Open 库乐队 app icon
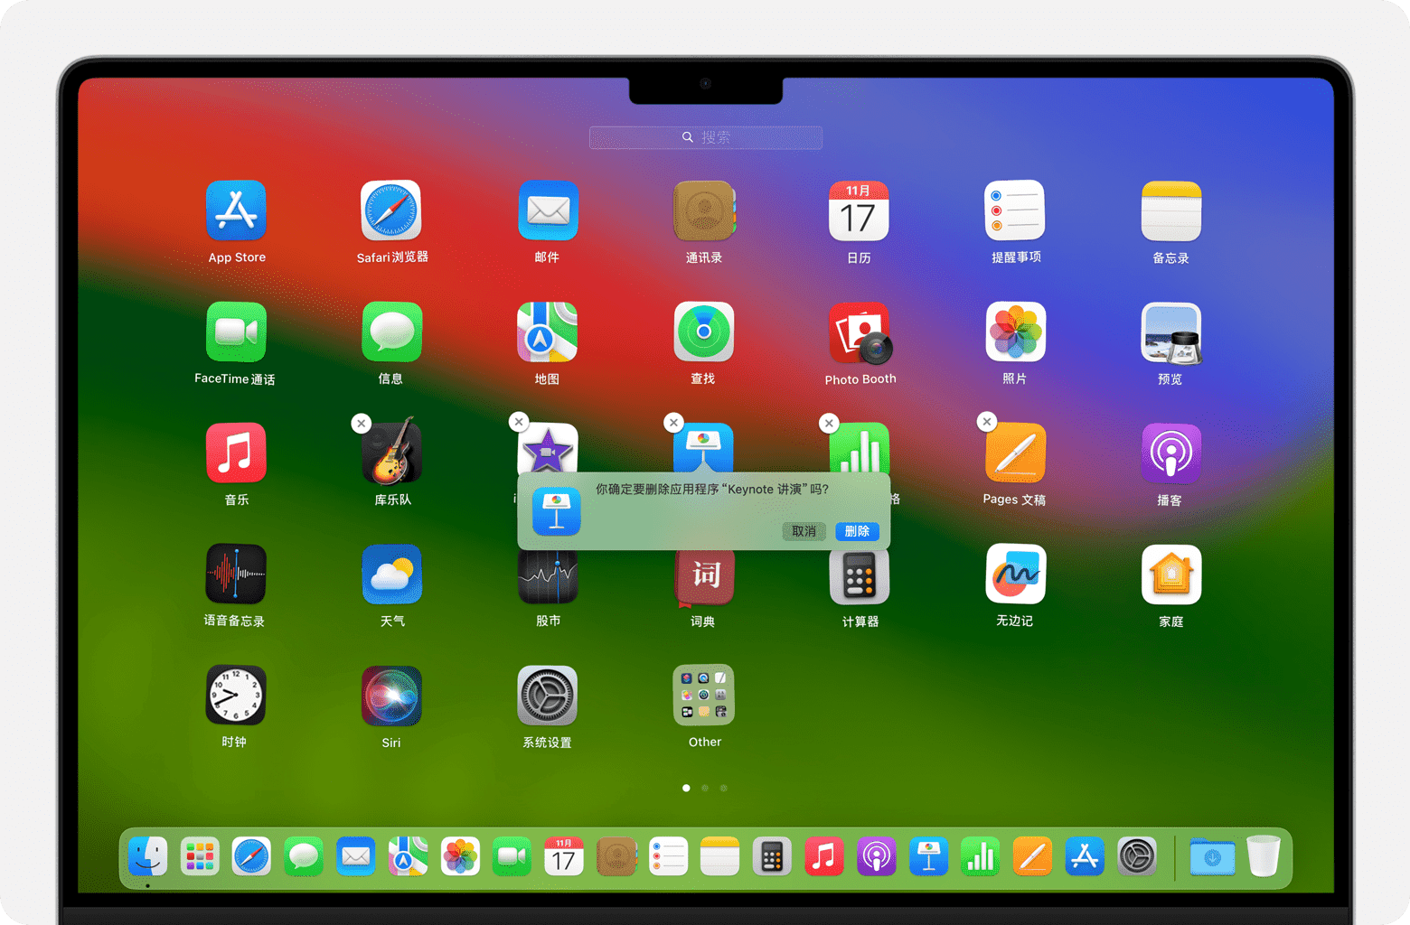This screenshot has height=925, width=1410. (391, 451)
